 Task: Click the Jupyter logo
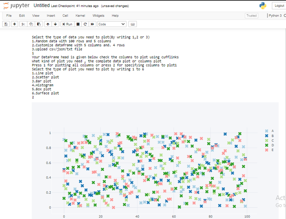click(16, 6)
